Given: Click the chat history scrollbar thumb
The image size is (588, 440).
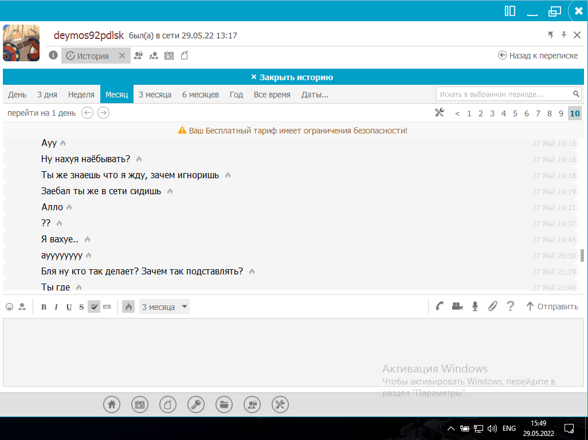Looking at the screenshot, I should pos(582,256).
